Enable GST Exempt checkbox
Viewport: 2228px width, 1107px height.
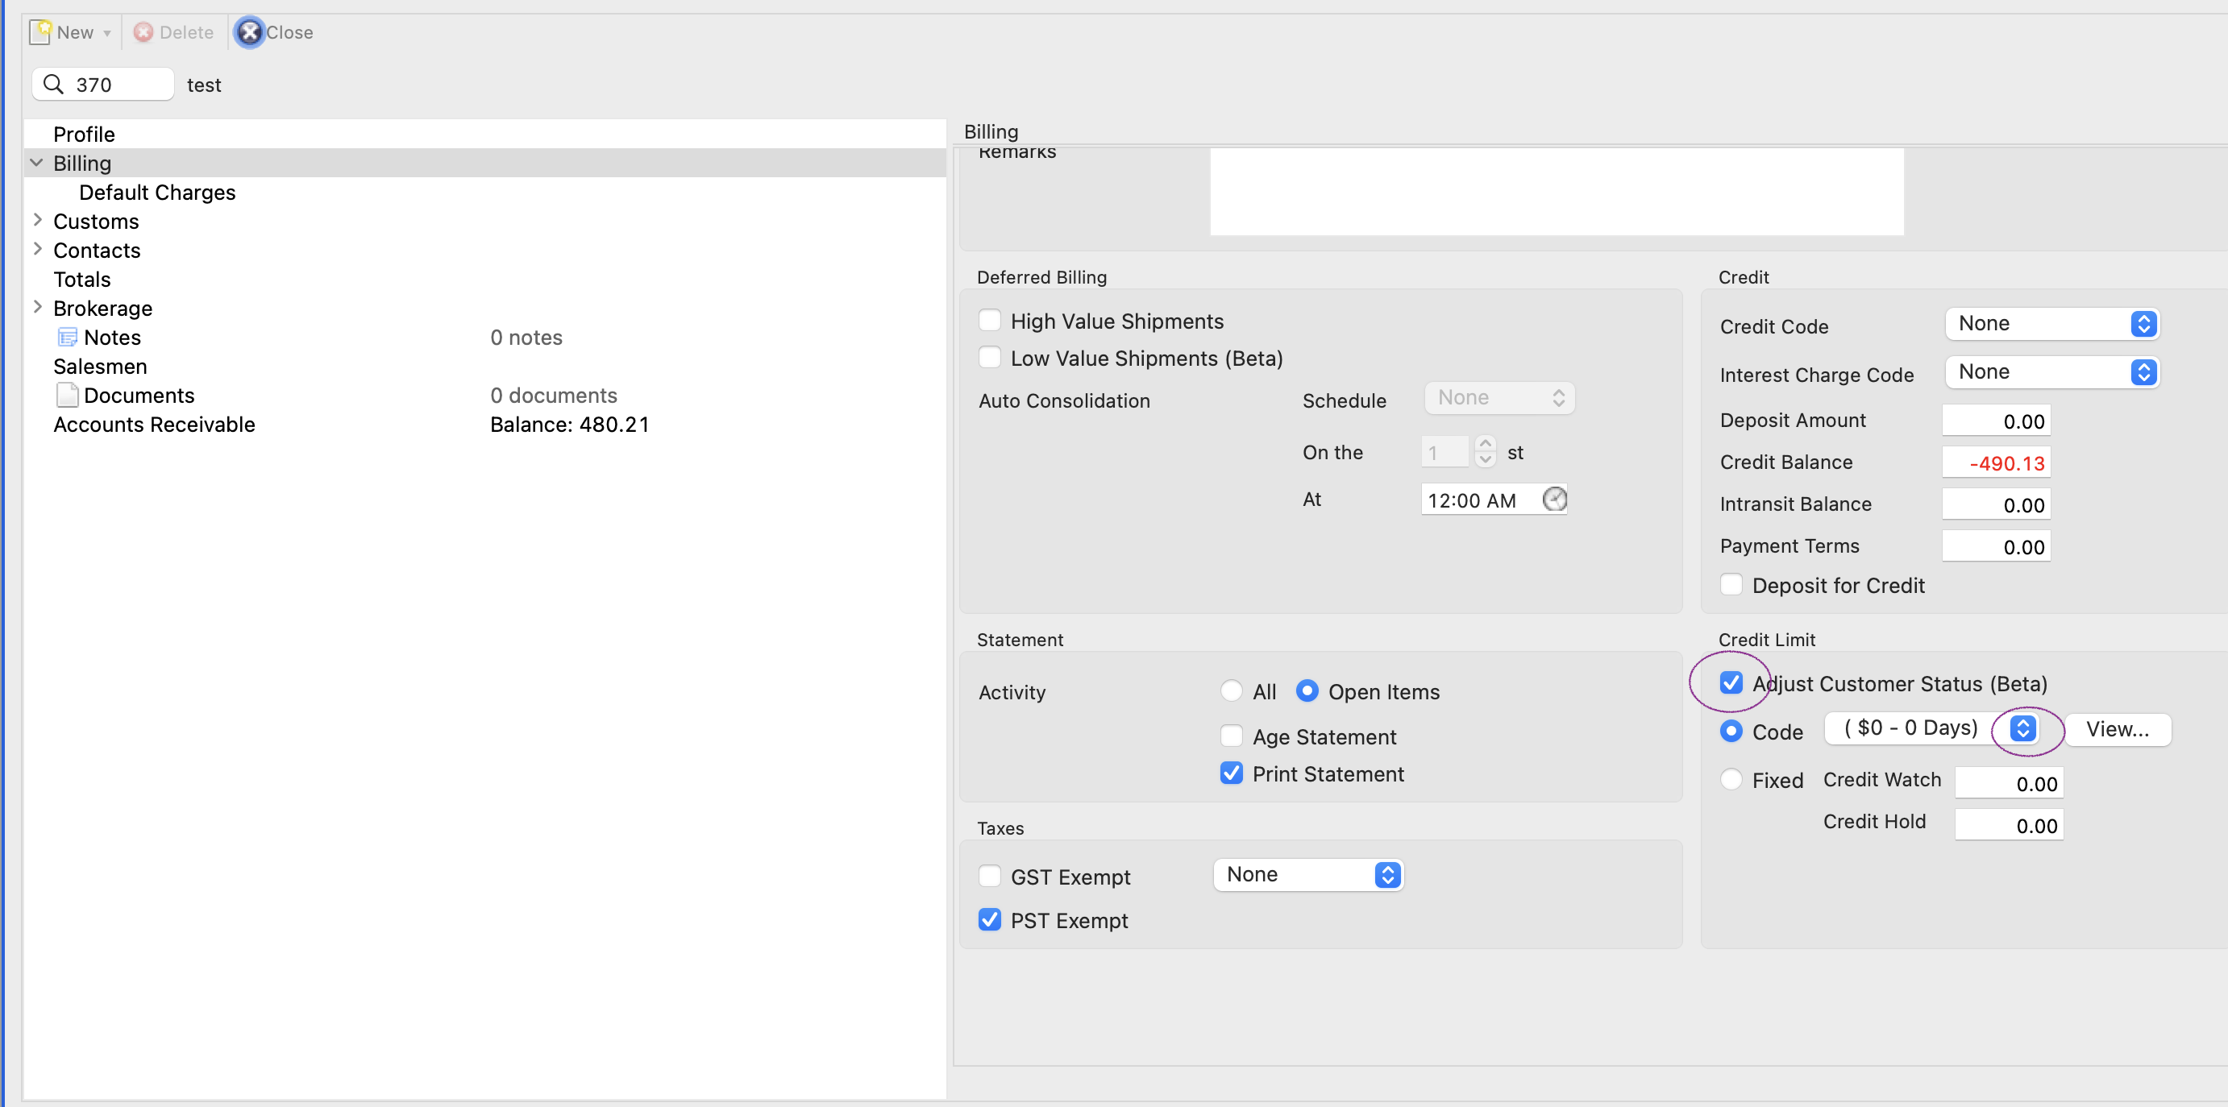pos(989,877)
